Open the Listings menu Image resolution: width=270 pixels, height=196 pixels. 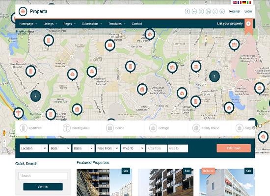click(x=50, y=24)
